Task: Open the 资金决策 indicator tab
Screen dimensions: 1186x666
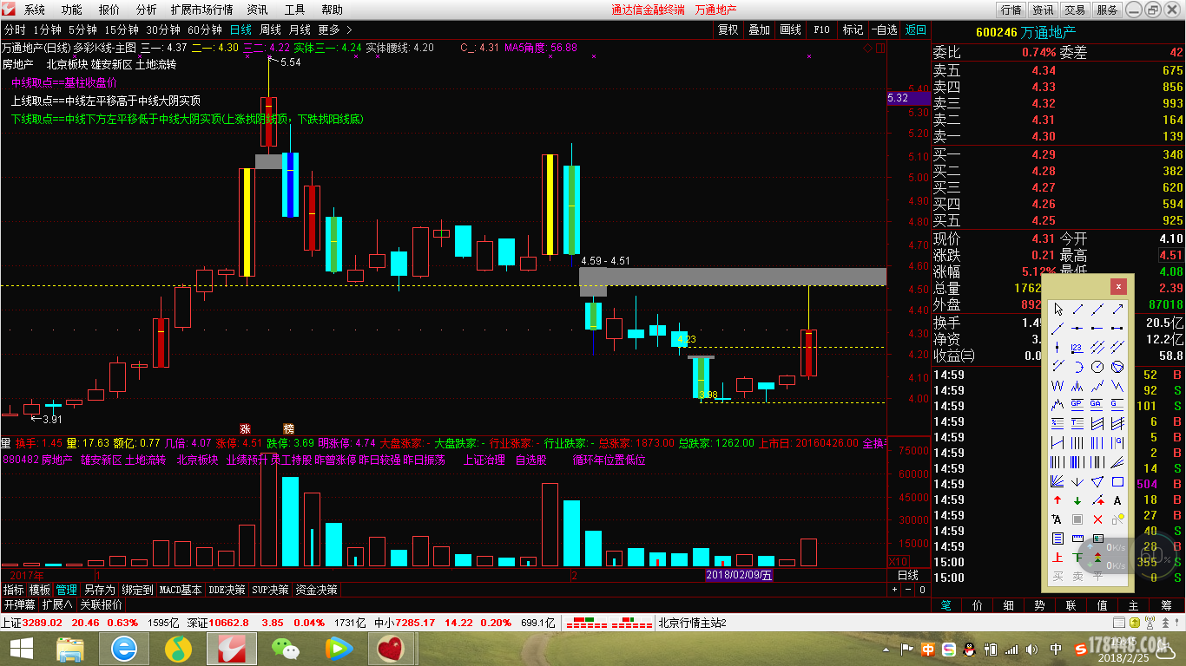Action: coord(316,590)
